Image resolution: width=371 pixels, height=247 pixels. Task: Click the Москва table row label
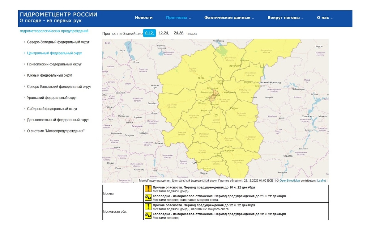point(108,194)
